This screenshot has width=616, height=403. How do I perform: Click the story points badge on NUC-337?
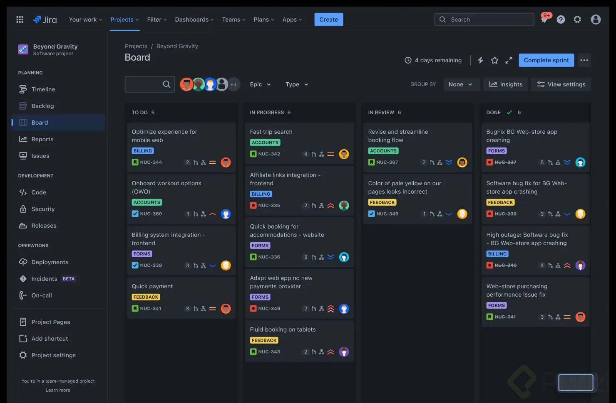pyautogui.click(x=542, y=162)
